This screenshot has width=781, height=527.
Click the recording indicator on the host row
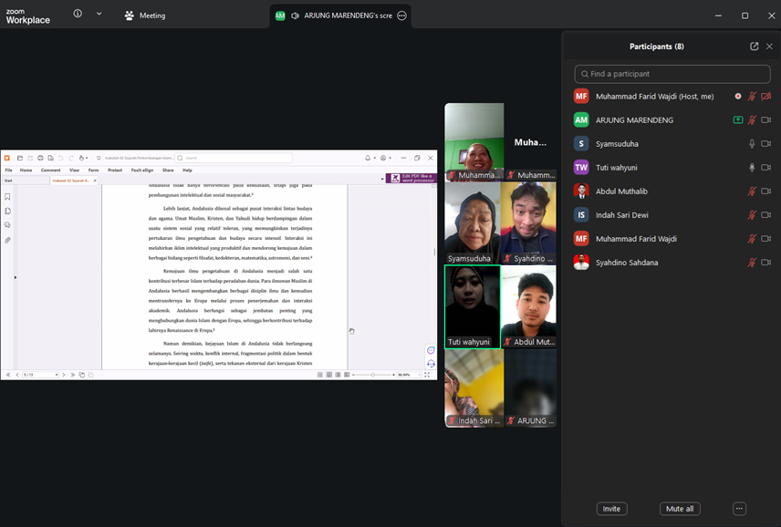click(x=738, y=96)
